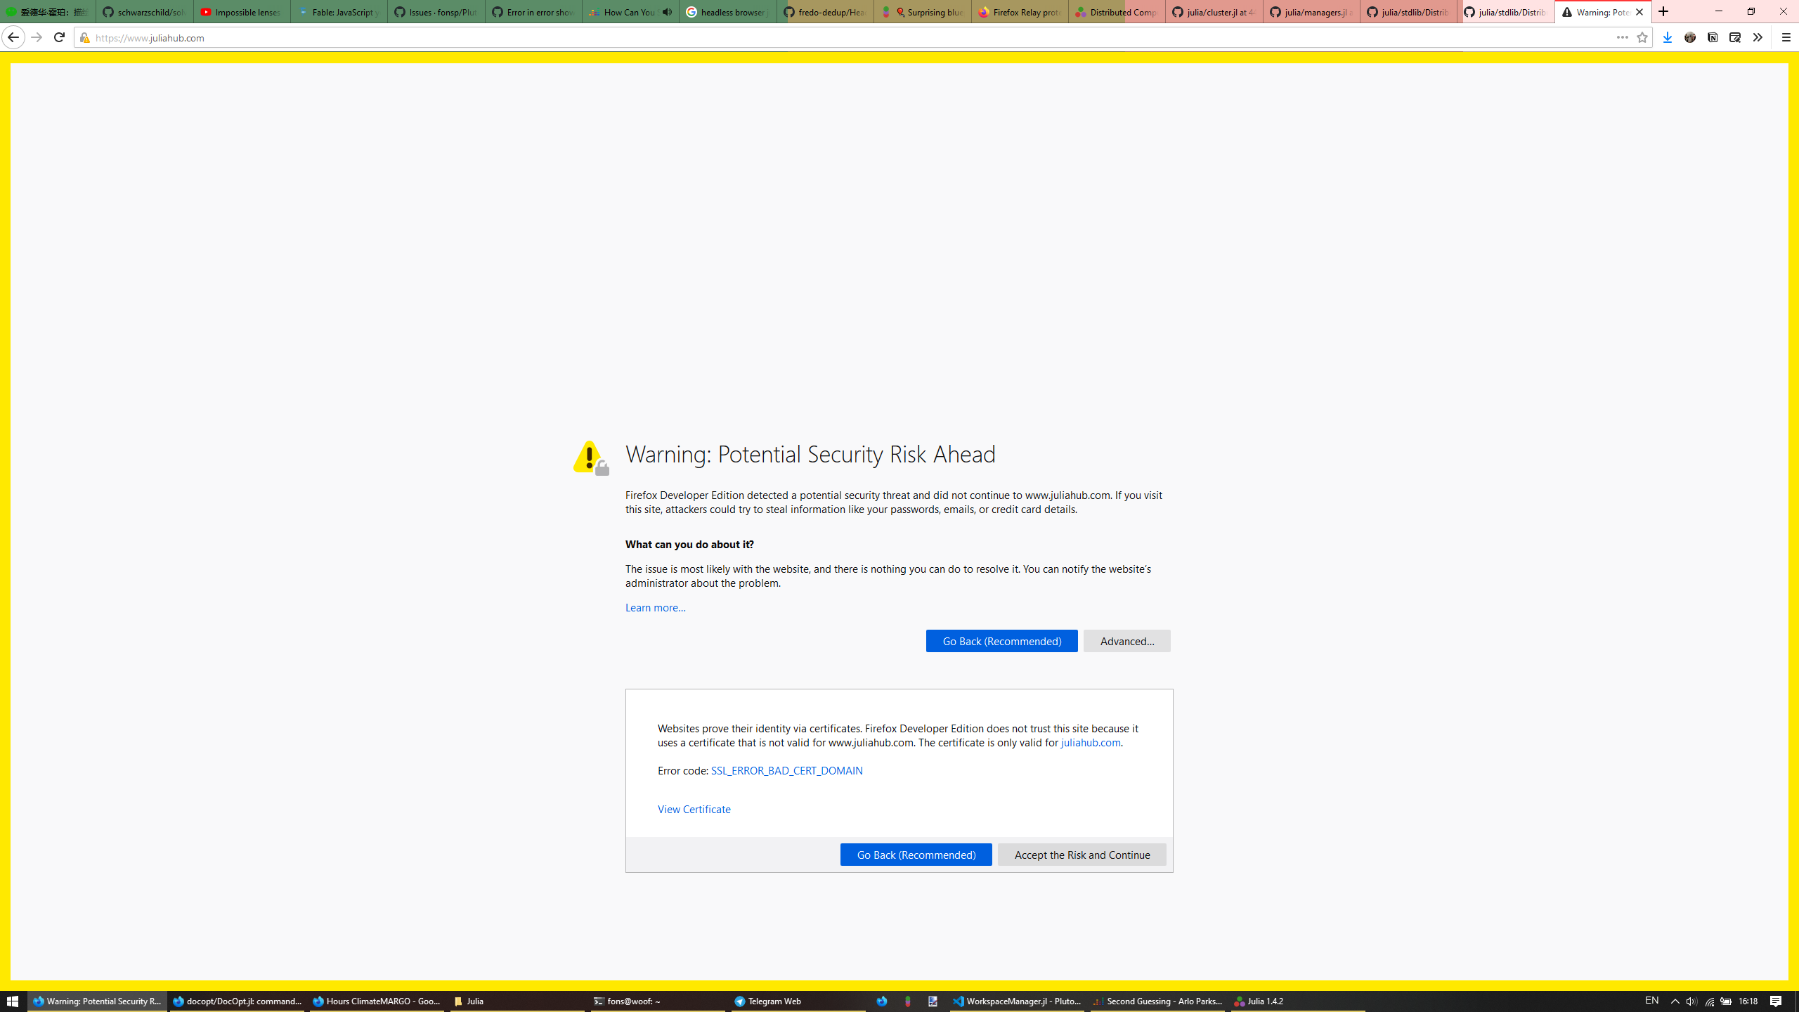The image size is (1799, 1012).
Task: Open the screenshot/container toolbar extension icon
Action: [1734, 37]
